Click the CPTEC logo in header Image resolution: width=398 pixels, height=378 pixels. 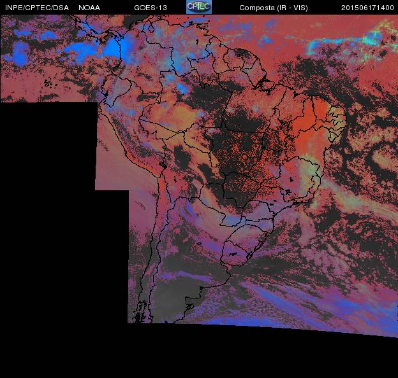click(199, 7)
